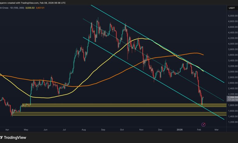Click the TradingView logo in bottom-left corner
The width and height of the screenshot is (238, 143).
14,137
